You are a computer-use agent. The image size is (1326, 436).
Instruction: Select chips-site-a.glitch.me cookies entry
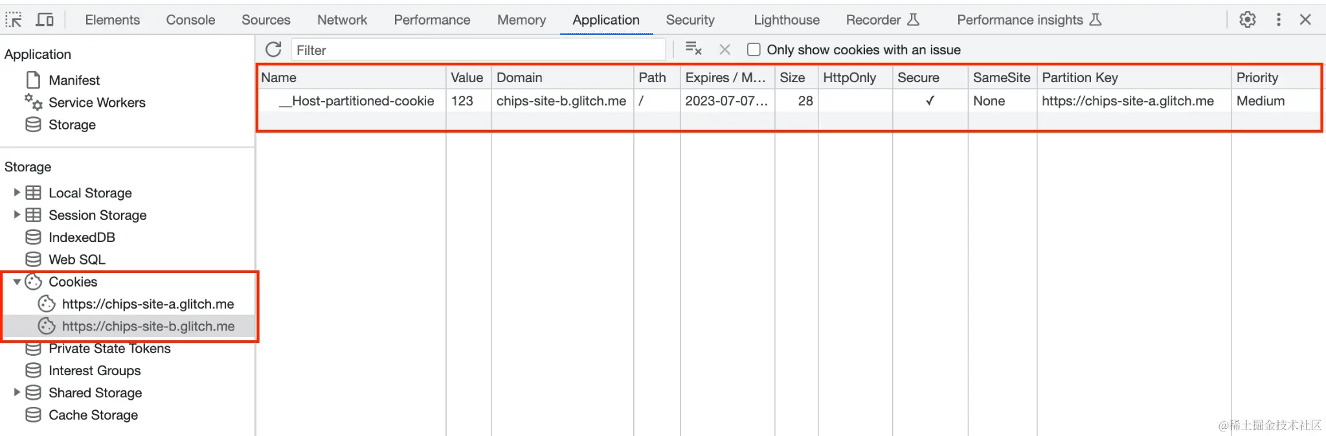point(148,304)
